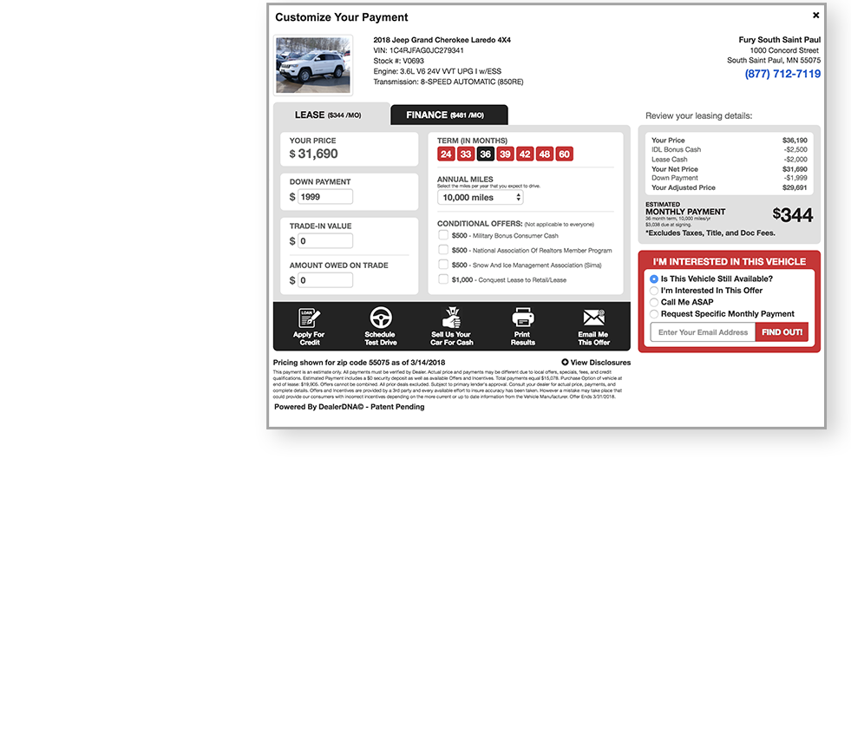
Task: Click the Apply For Credit loan icon
Action: [309, 318]
